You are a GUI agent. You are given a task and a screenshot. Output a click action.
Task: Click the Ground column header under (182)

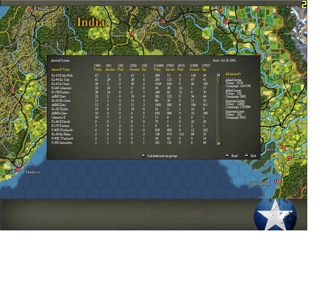coord(134,70)
